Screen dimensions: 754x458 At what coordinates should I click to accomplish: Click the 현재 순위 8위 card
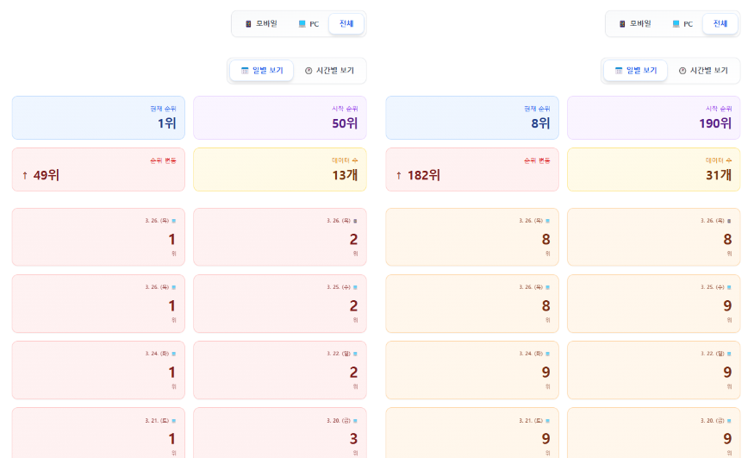[x=472, y=118]
